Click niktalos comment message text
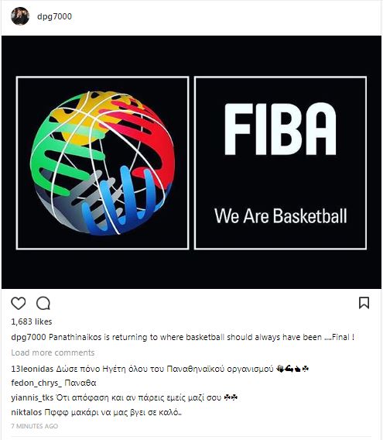Image resolution: width=383 pixels, height=440 pixels. tap(113, 412)
